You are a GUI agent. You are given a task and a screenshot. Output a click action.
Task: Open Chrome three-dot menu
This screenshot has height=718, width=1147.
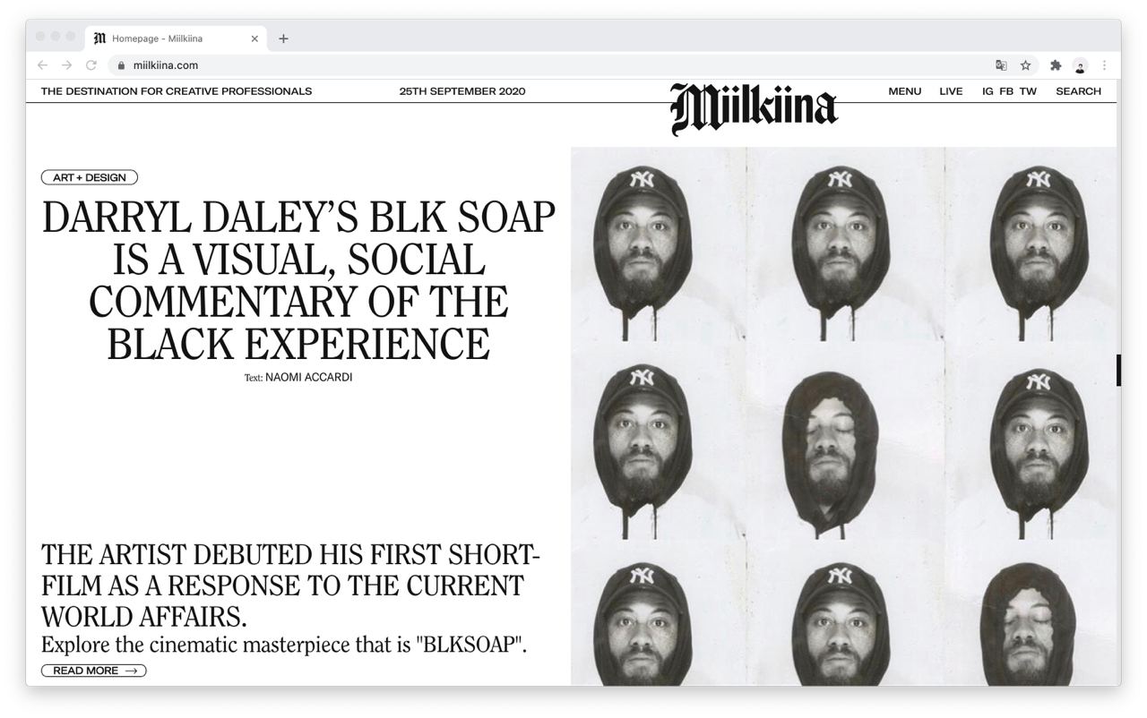tap(1104, 65)
